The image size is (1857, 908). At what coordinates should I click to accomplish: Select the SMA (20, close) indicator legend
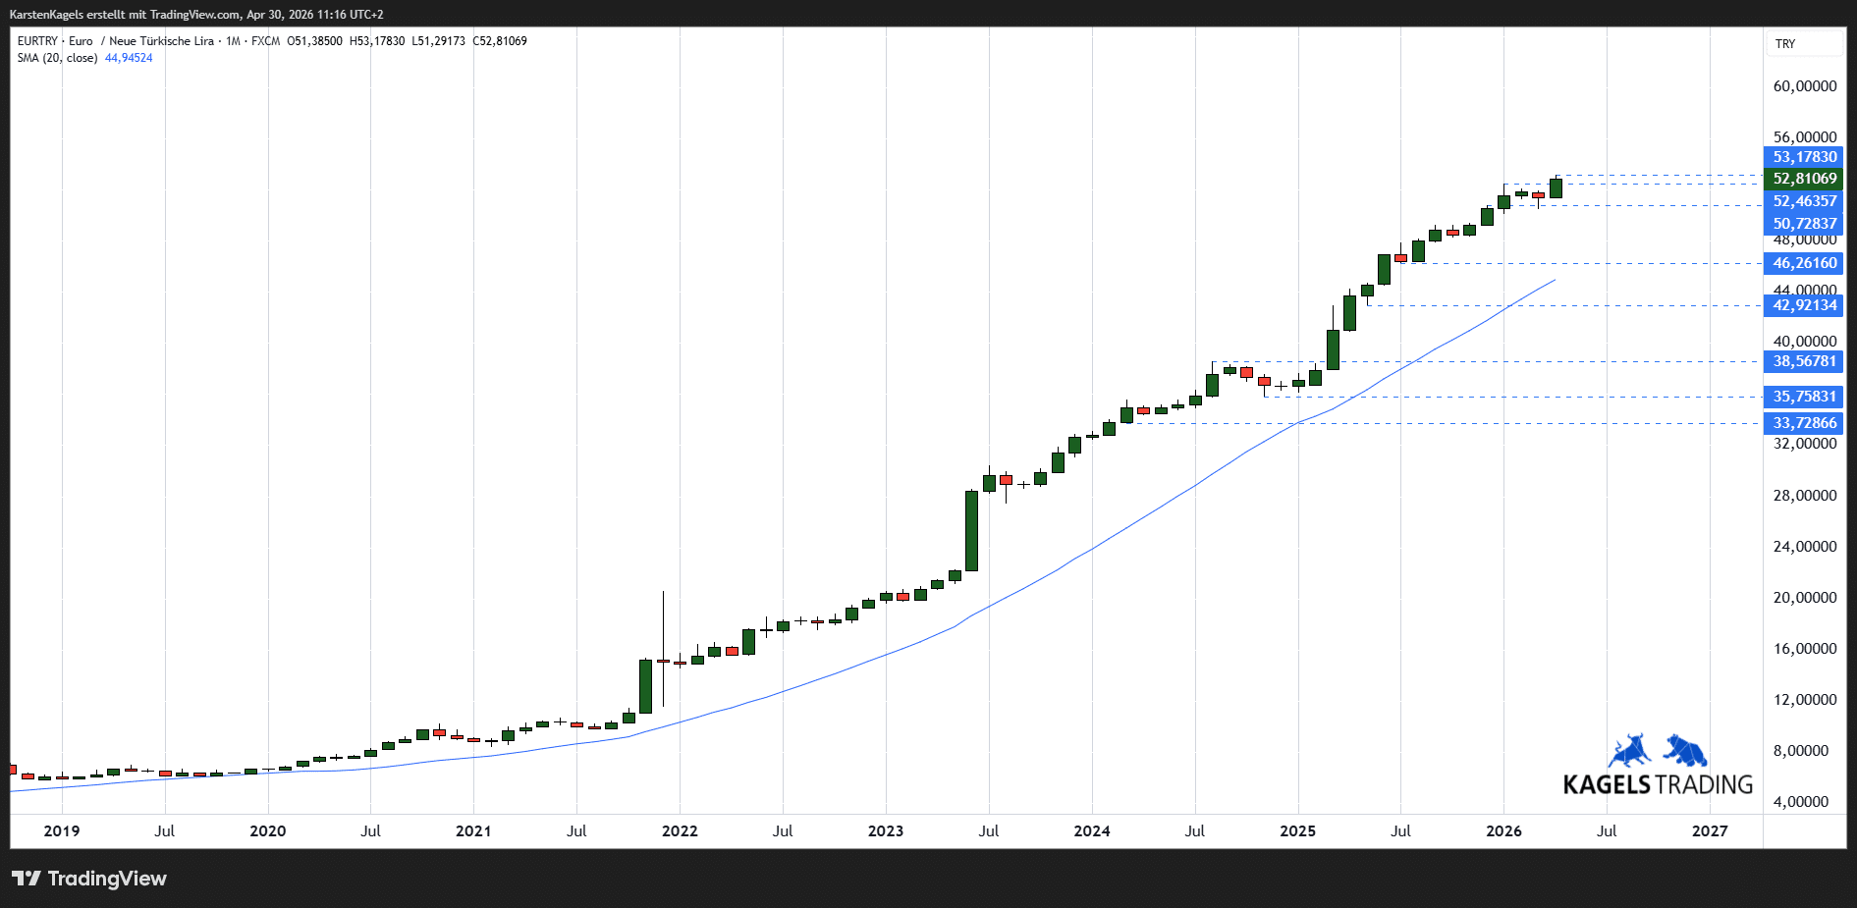57,58
